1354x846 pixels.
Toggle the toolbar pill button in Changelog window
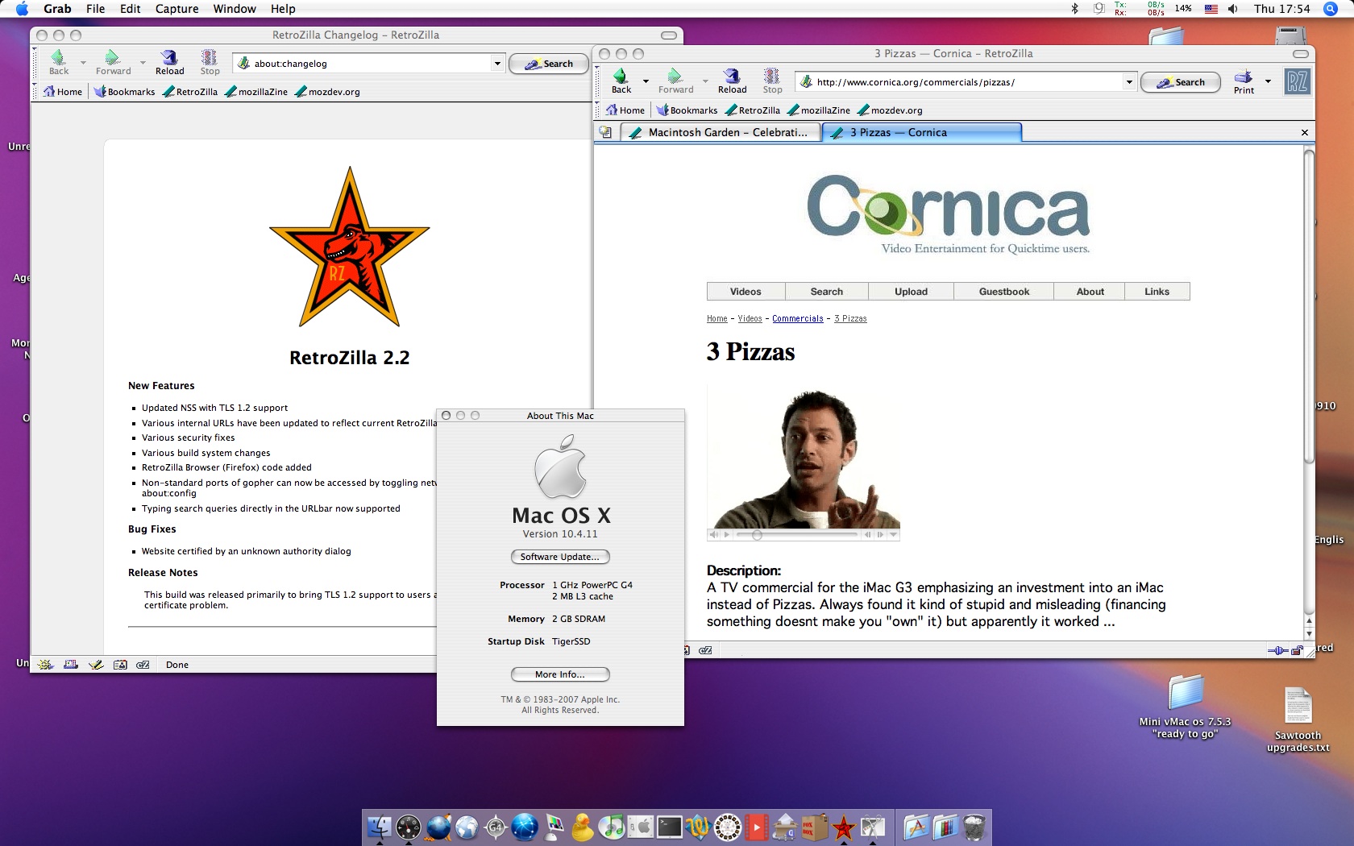point(669,35)
